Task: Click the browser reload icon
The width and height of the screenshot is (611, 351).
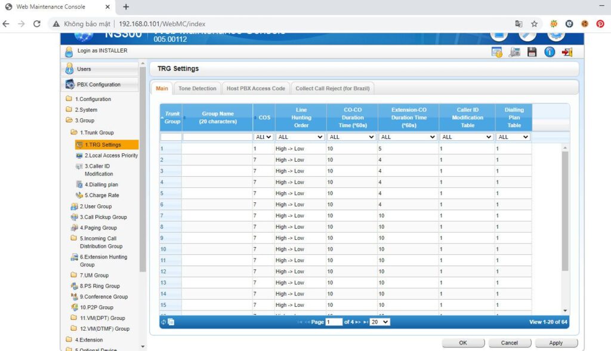Action: [37, 24]
